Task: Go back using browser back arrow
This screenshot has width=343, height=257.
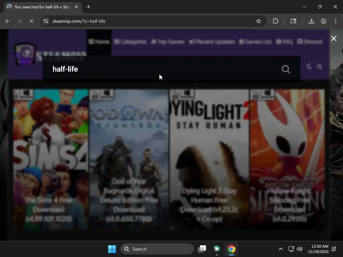Action: [7, 21]
